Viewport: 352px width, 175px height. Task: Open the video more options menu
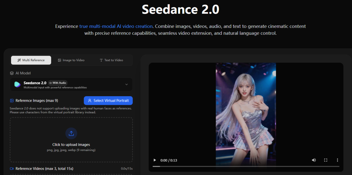[337, 160]
